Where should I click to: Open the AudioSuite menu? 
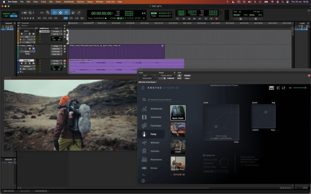[x=68, y=2]
